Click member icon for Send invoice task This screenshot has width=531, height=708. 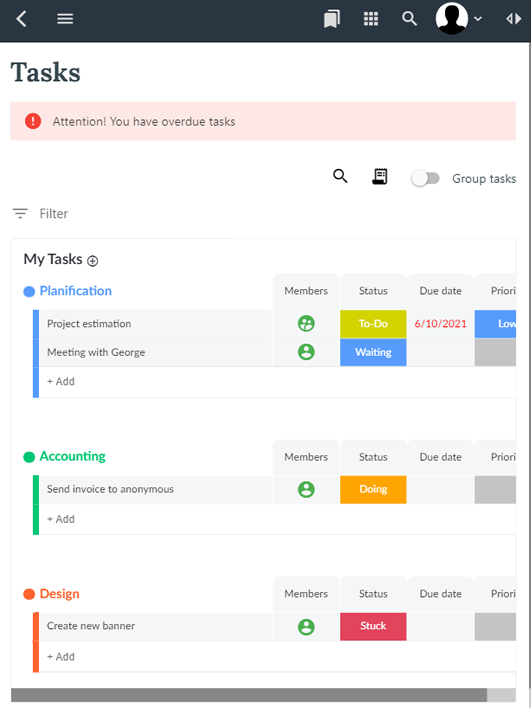click(306, 489)
